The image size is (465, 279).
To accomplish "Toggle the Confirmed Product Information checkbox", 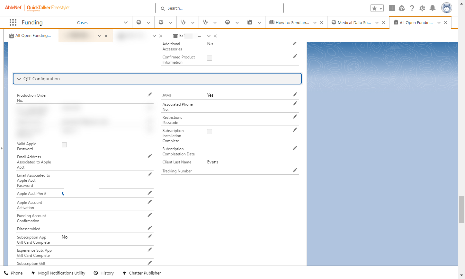I will 210,58.
